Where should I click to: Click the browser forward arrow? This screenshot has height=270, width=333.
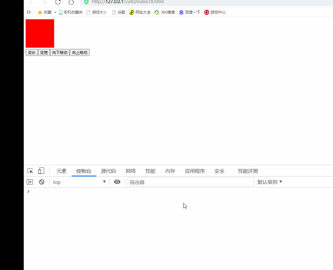pos(44,2)
